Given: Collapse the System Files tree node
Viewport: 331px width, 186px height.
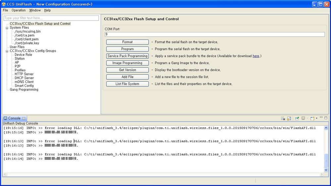Looking at the screenshot, I should coord(7,28).
